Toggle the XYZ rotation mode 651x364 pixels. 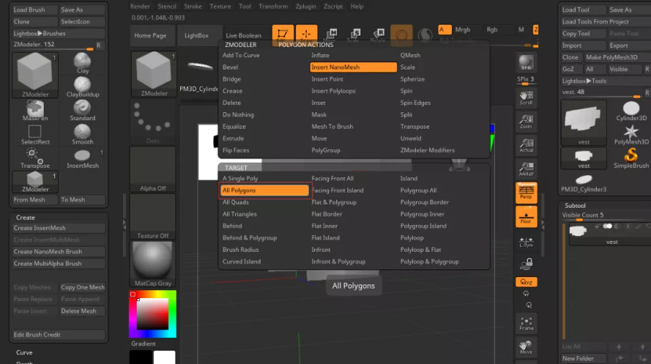526,282
